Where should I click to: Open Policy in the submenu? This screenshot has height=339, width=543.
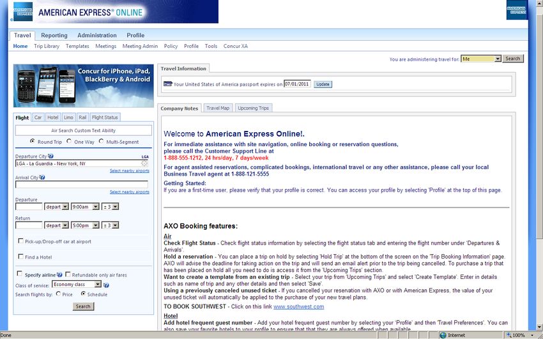tap(171, 46)
